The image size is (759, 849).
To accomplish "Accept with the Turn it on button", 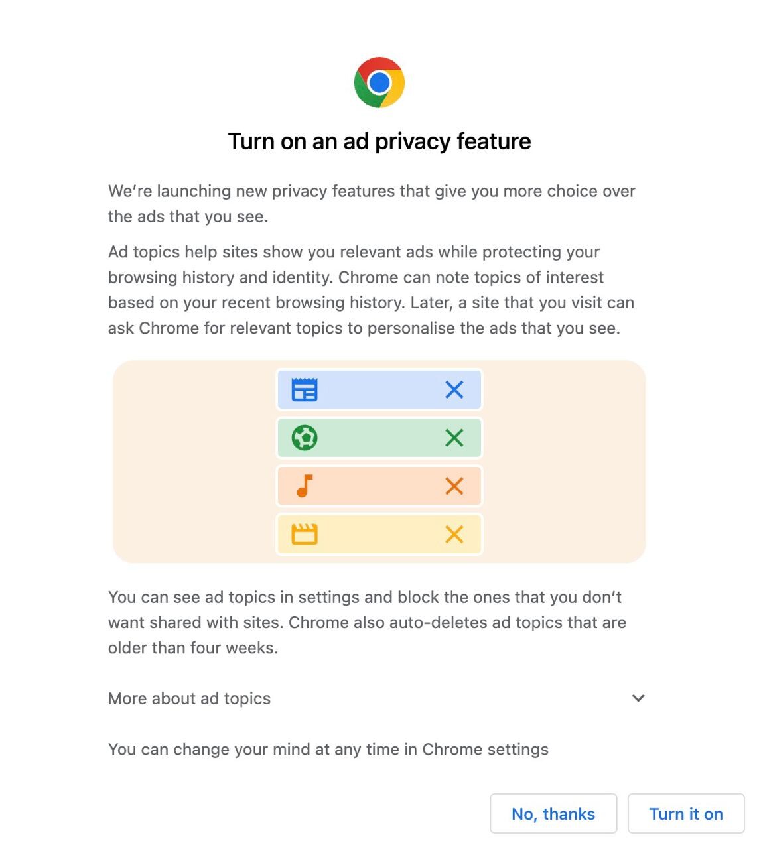I will 686,814.
